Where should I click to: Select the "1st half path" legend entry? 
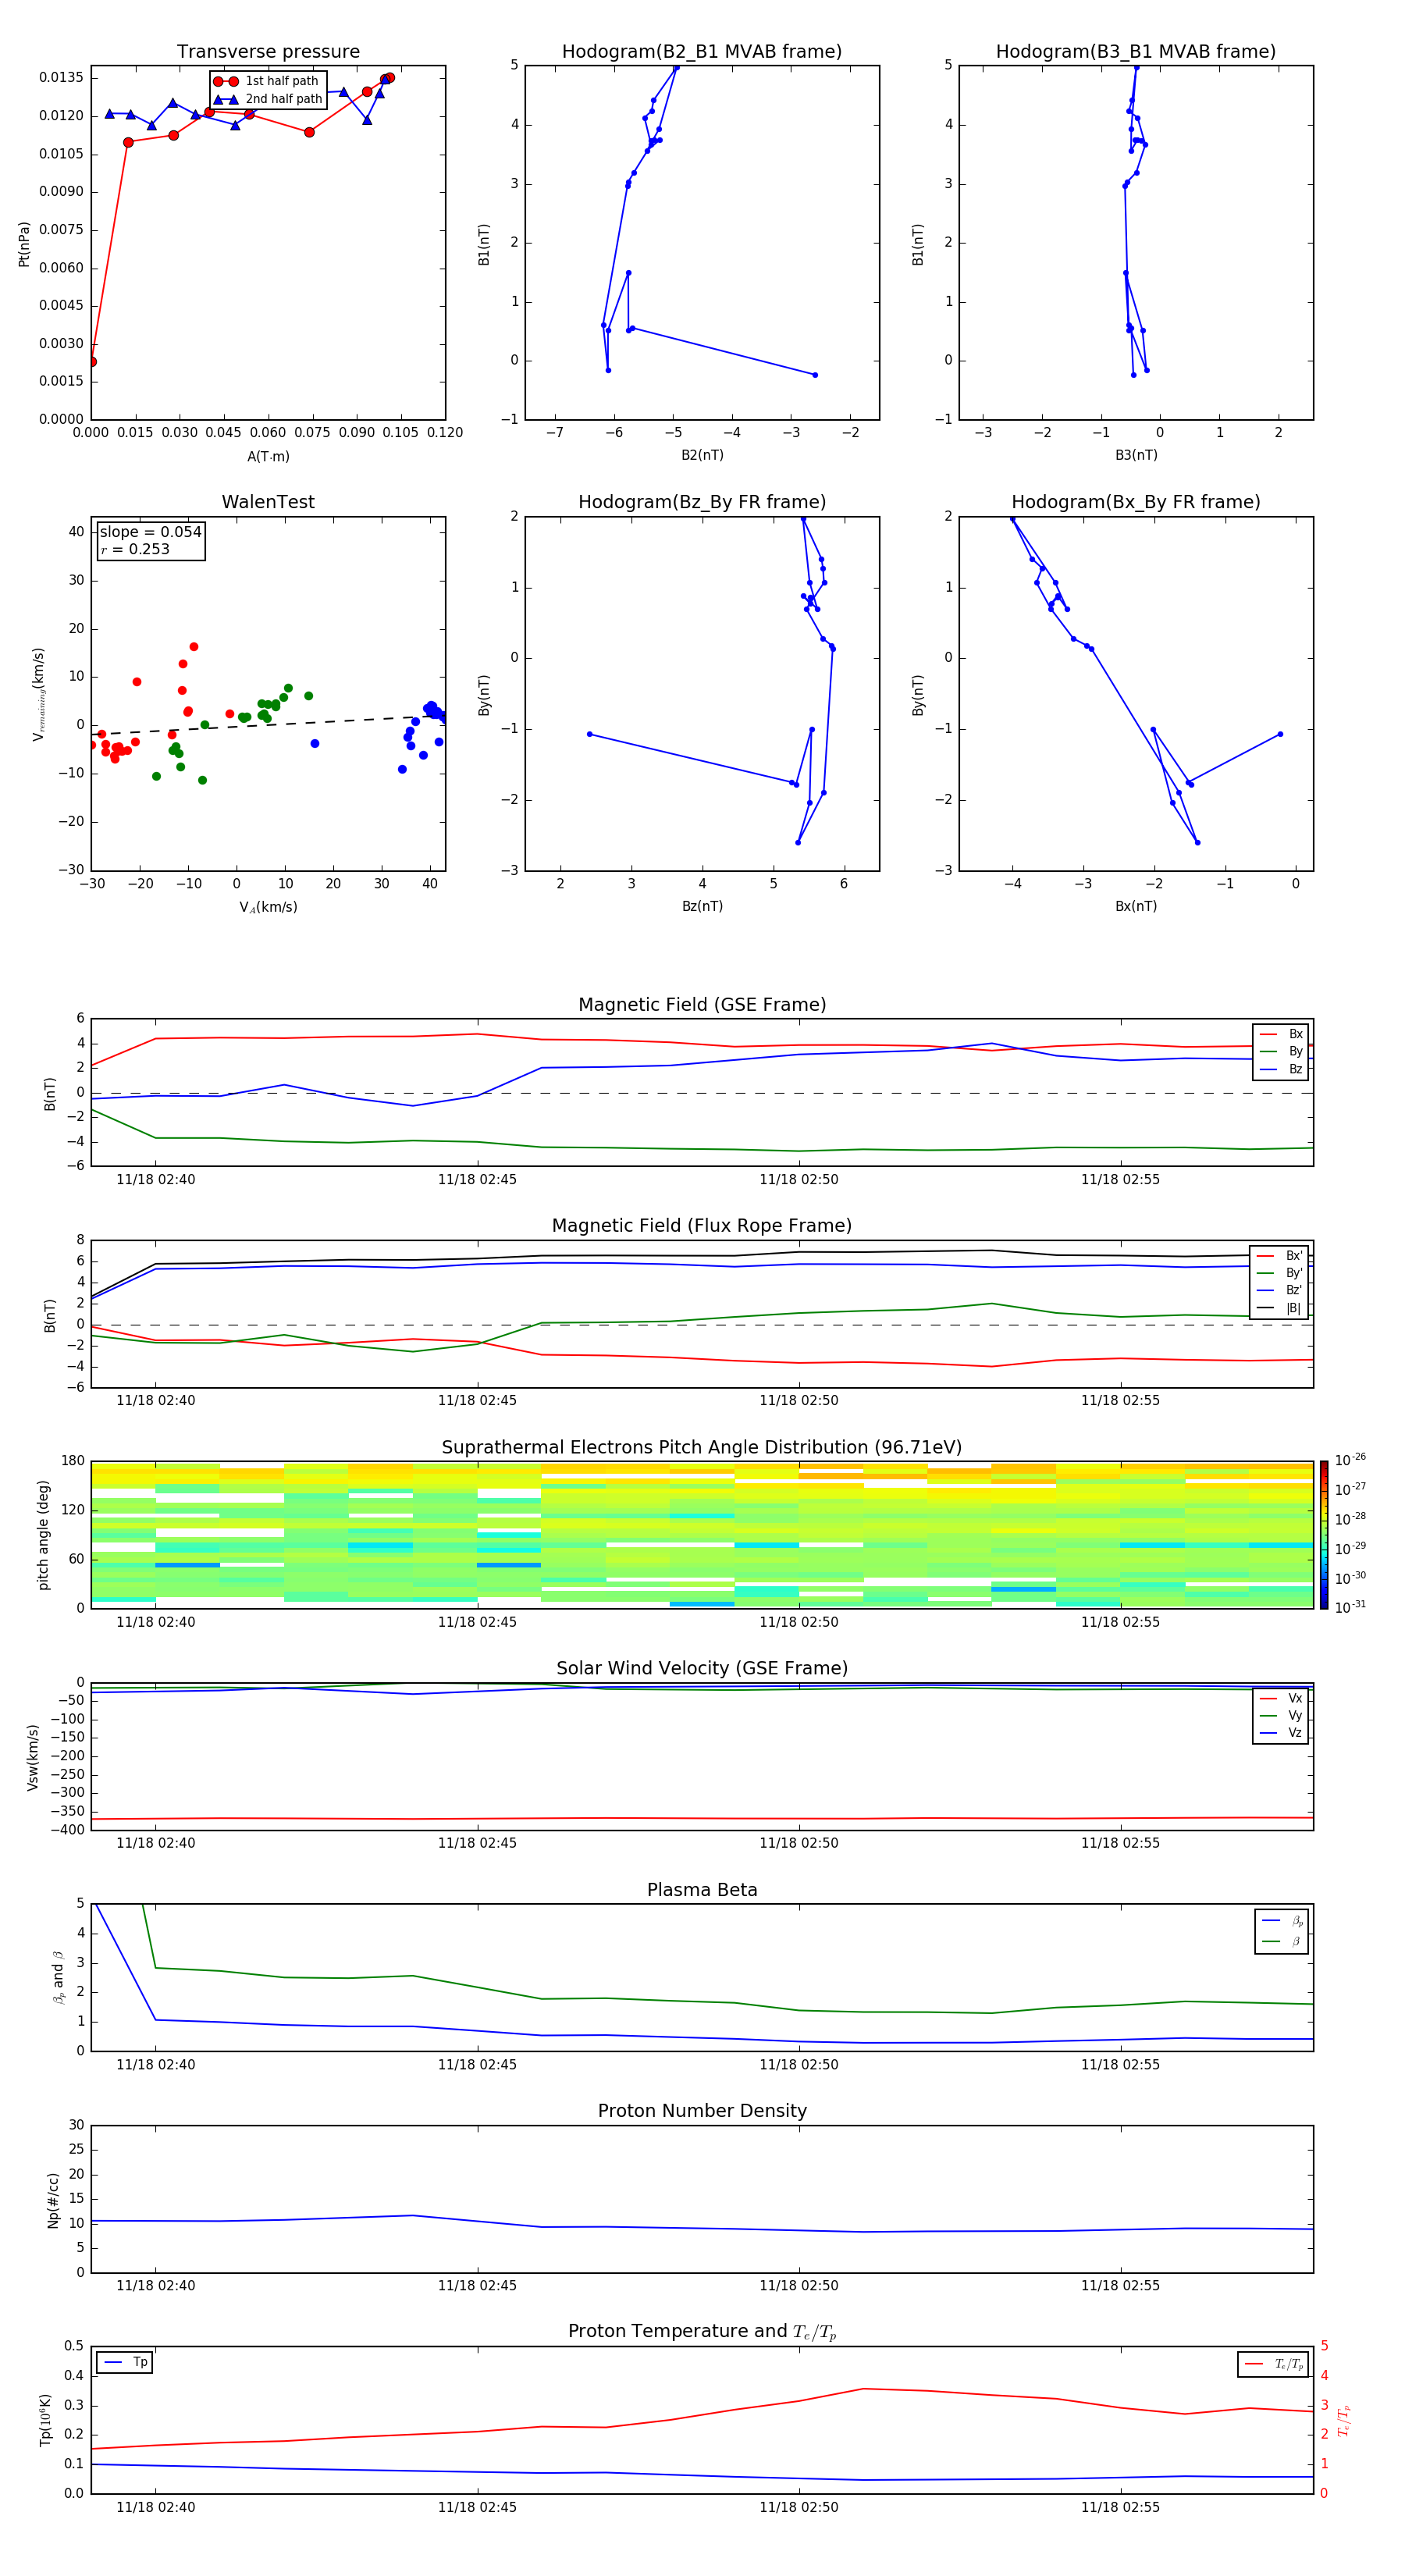pyautogui.click(x=267, y=81)
